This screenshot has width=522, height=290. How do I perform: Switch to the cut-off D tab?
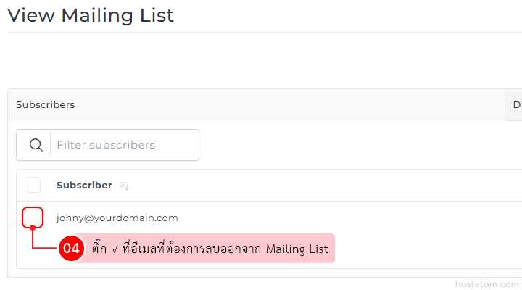pos(515,105)
